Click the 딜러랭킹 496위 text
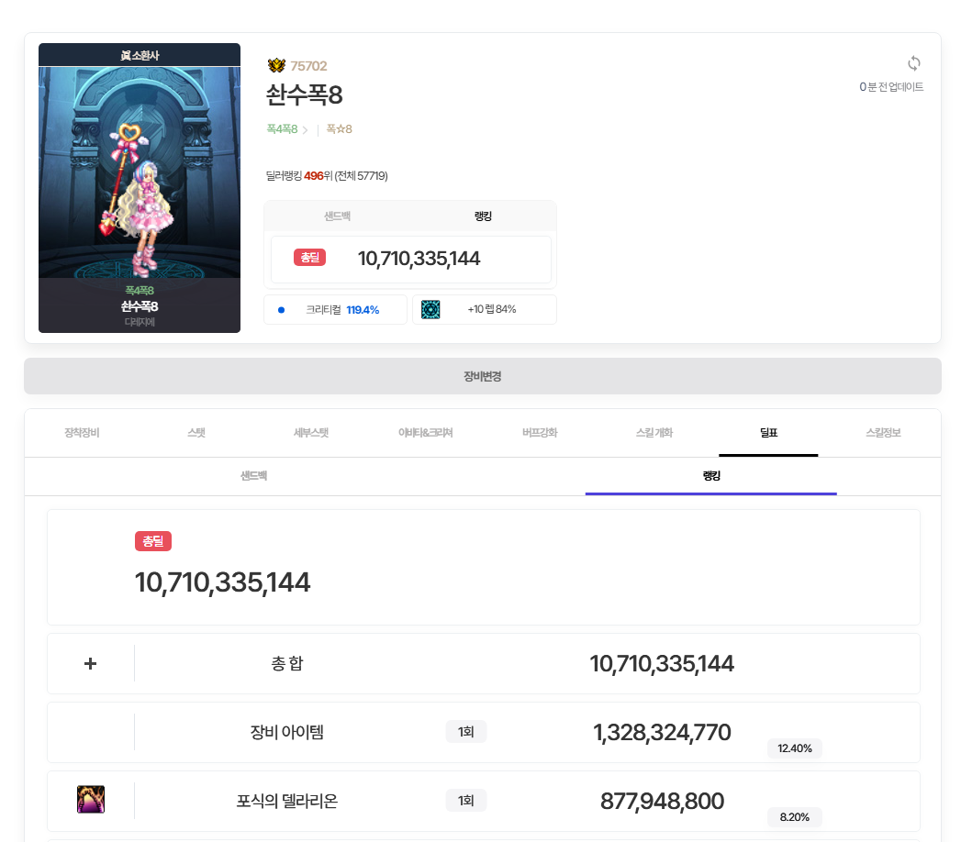 (x=327, y=176)
